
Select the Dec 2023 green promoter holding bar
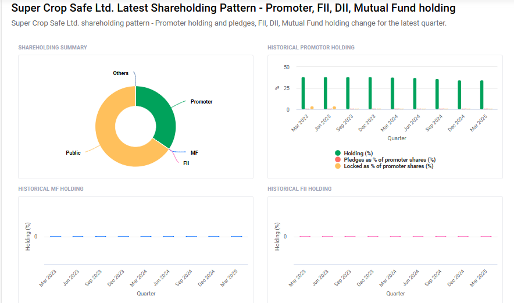[x=370, y=93]
